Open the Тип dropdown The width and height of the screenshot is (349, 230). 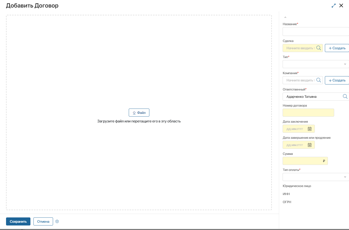316,64
